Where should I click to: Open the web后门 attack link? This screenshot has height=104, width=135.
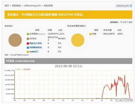(34, 51)
